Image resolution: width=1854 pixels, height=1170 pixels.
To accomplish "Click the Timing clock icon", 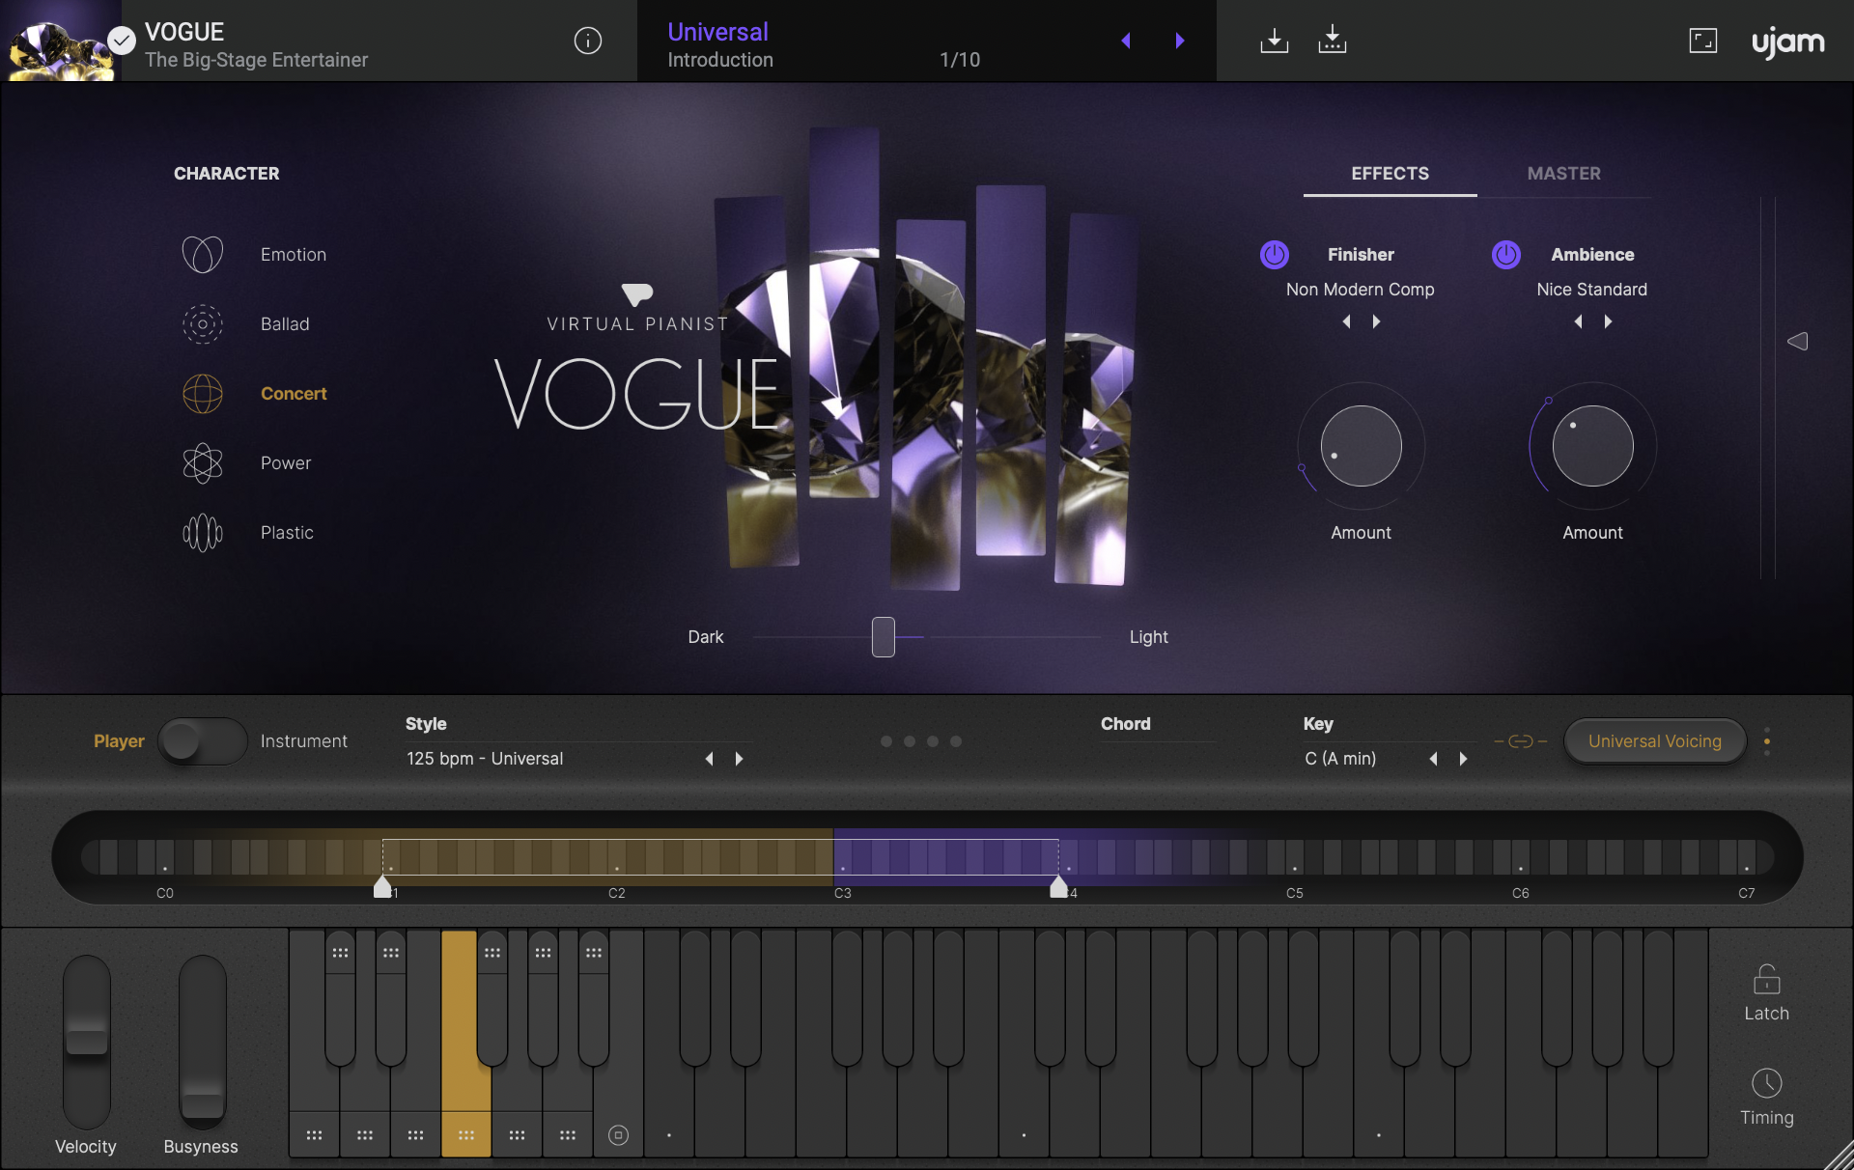I will (x=1766, y=1083).
